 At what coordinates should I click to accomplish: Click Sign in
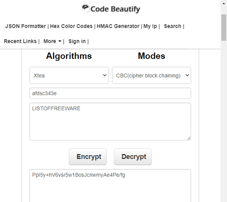[77, 41]
